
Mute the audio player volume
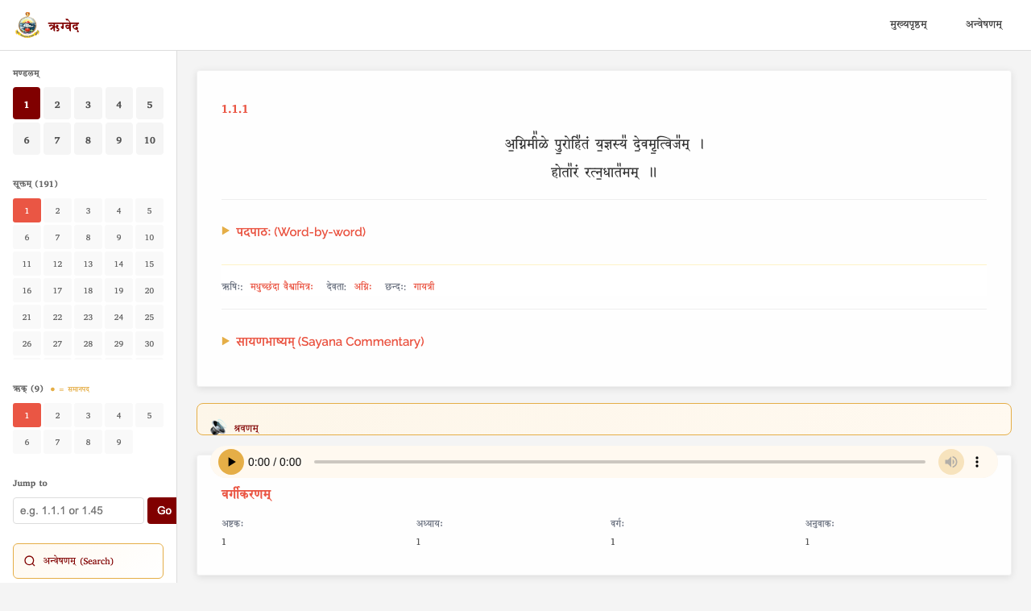point(951,462)
